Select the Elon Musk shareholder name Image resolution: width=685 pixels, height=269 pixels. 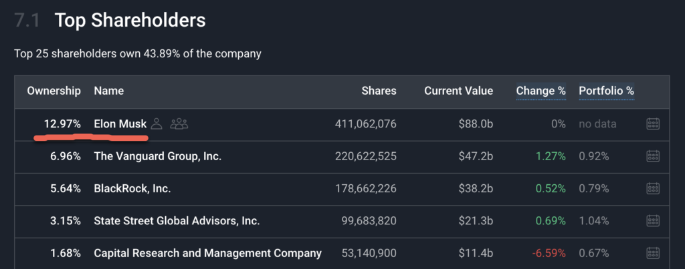pyautogui.click(x=120, y=123)
